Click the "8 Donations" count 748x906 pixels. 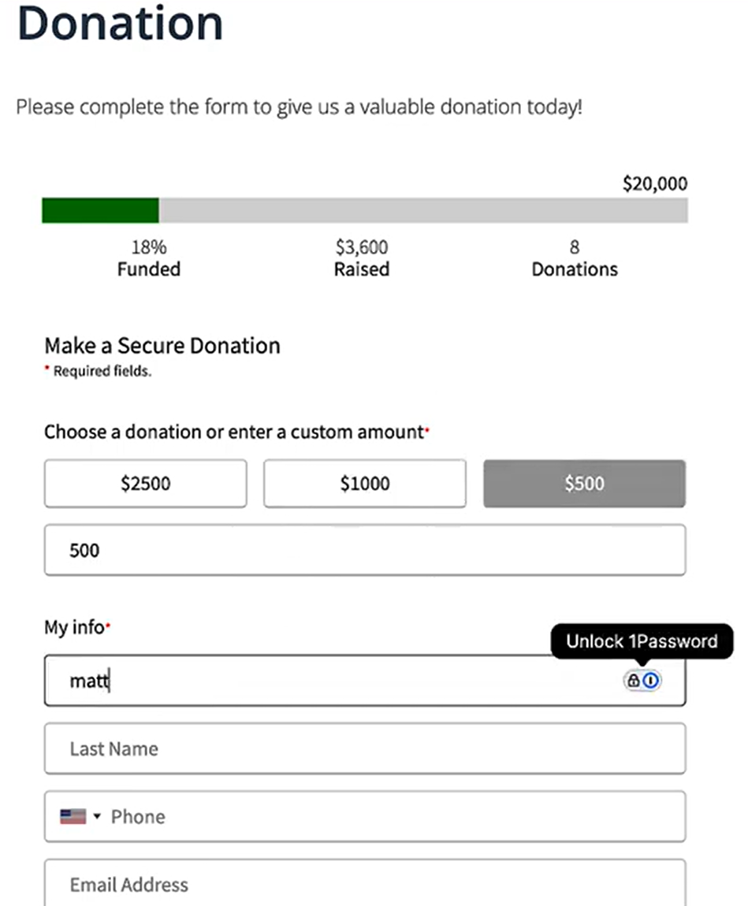coord(575,258)
